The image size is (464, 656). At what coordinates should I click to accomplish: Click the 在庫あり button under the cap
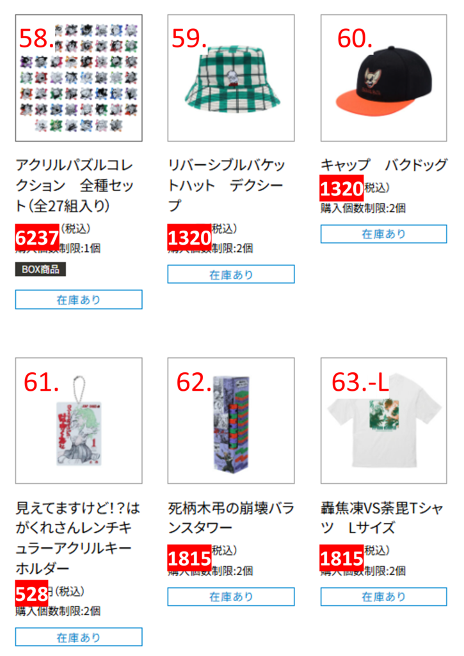click(384, 234)
